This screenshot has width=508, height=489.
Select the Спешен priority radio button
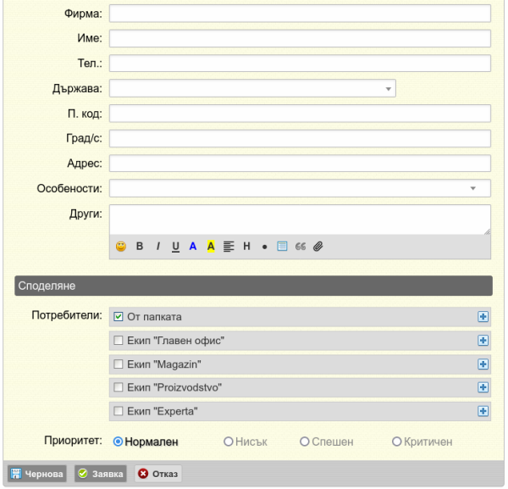coord(305,442)
